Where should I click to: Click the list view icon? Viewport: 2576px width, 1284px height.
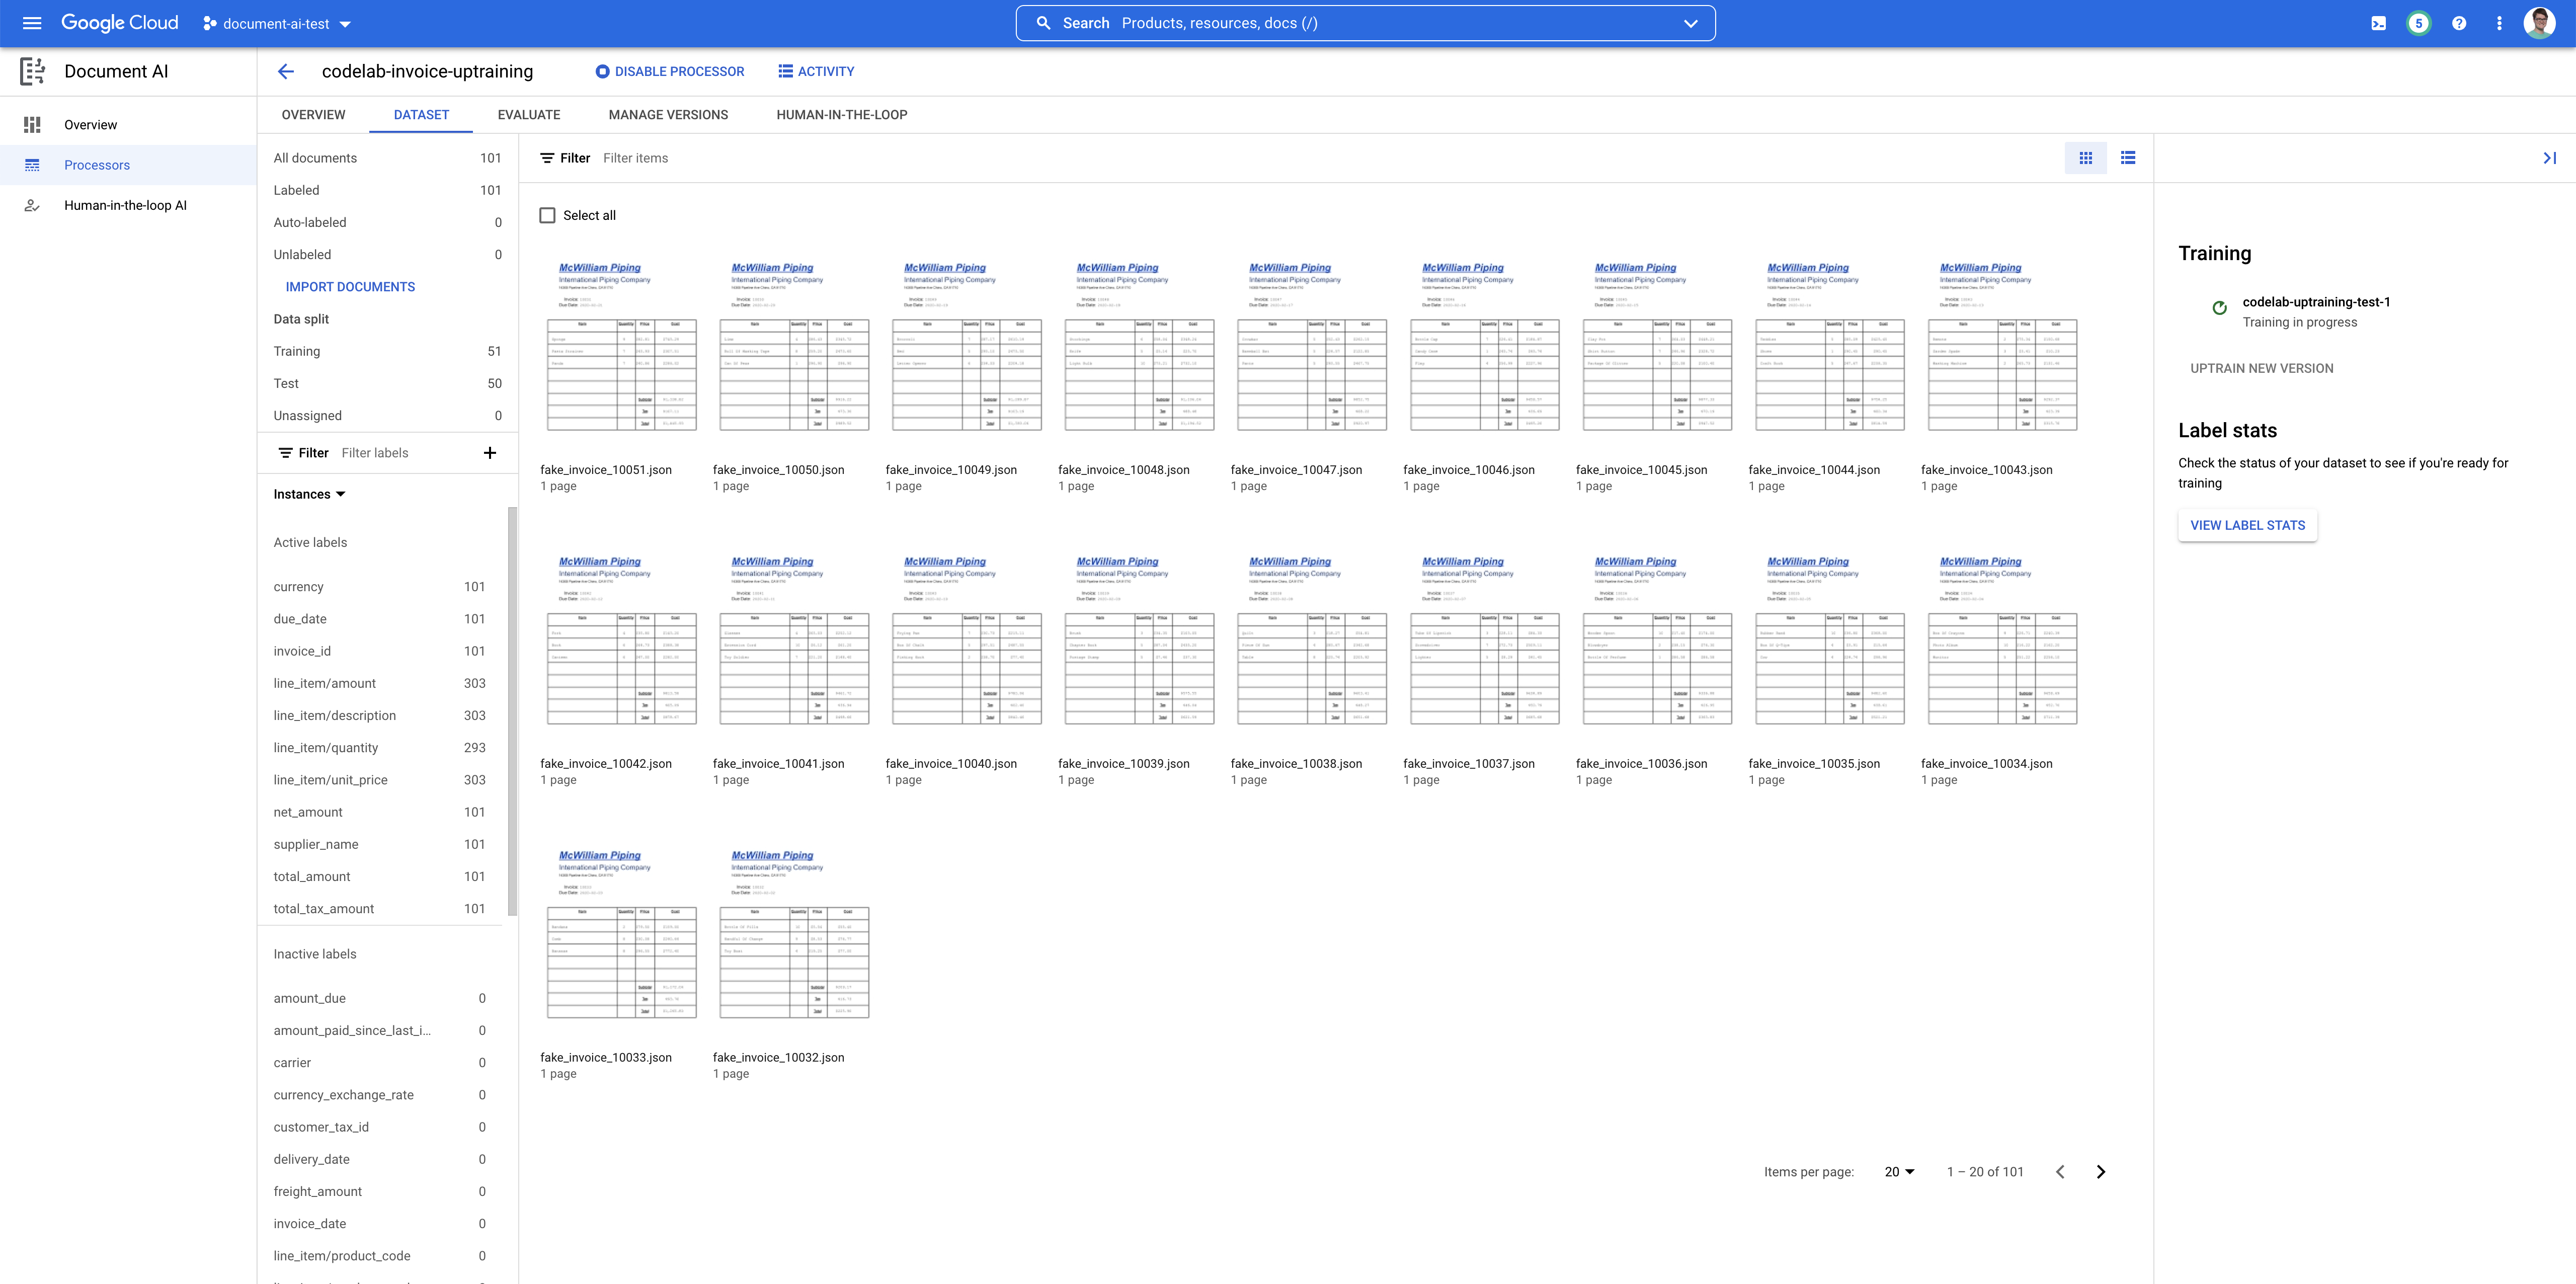pyautogui.click(x=2128, y=157)
